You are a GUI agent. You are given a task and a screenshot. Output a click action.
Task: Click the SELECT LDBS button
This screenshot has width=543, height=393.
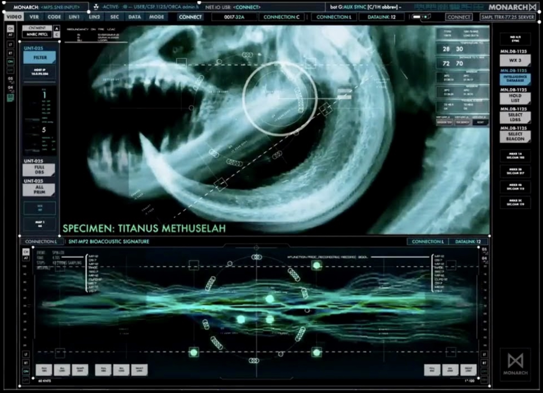[x=515, y=117]
